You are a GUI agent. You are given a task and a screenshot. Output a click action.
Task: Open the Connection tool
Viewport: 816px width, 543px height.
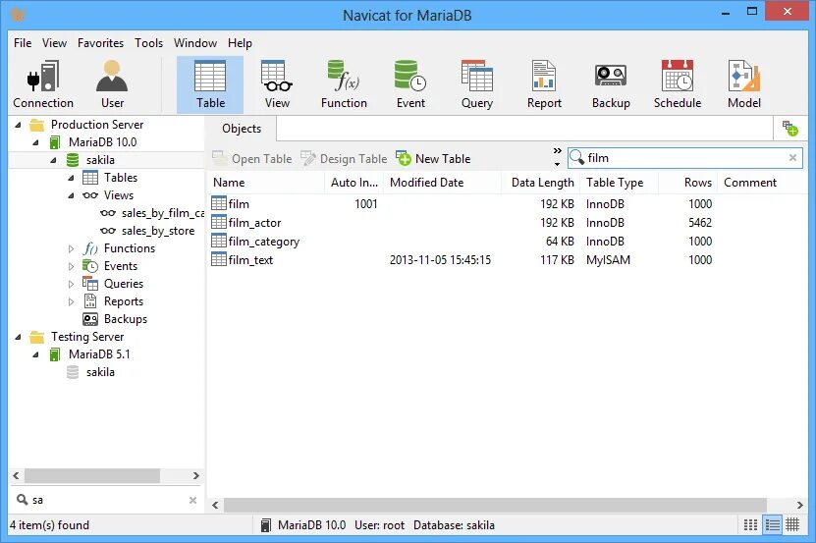(x=43, y=84)
